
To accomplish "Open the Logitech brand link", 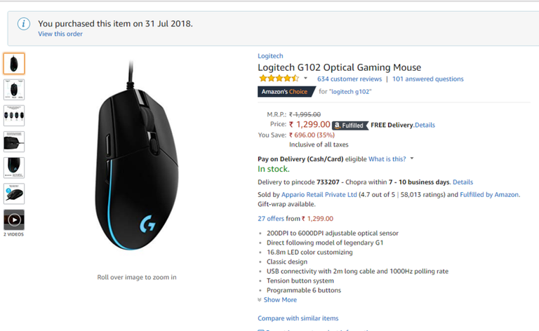I will click(x=270, y=56).
